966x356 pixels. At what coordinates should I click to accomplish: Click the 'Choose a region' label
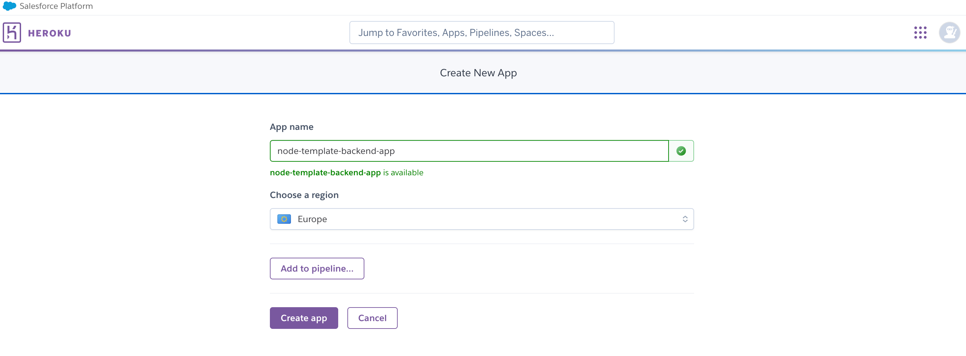tap(304, 195)
